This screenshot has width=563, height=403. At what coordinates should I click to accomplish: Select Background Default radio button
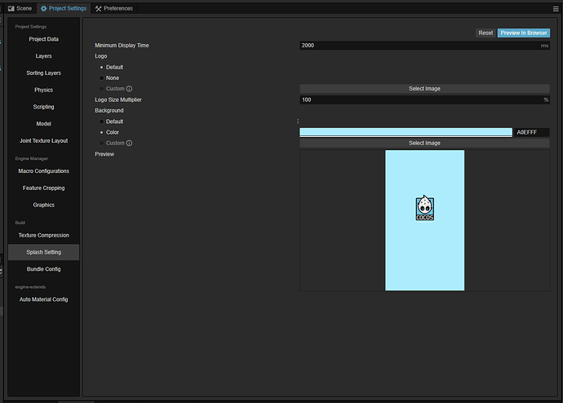click(102, 122)
